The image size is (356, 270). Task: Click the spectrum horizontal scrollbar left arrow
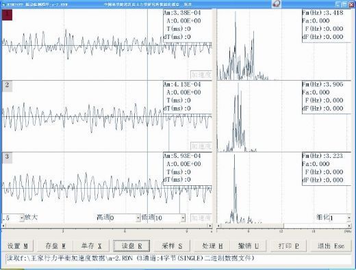coord(218,226)
